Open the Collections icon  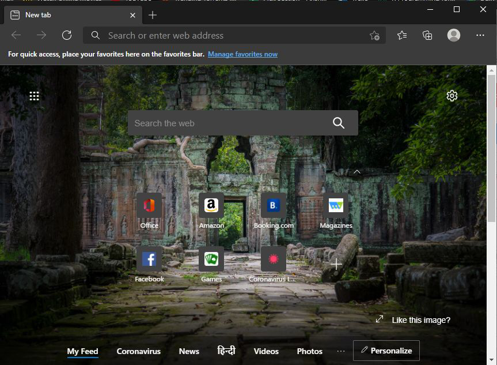(427, 35)
